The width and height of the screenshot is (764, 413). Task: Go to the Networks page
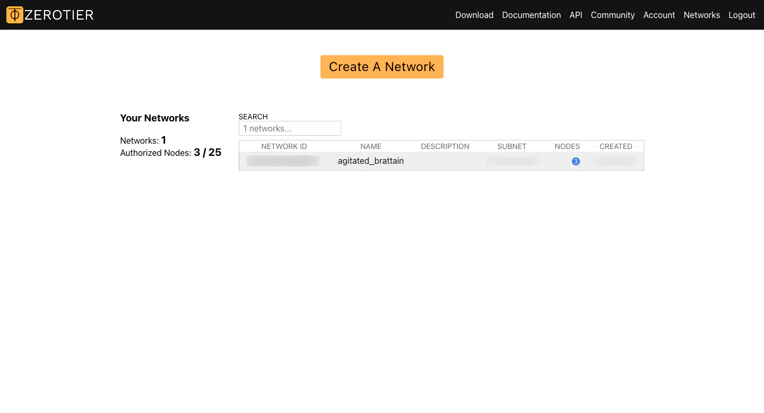click(x=701, y=15)
